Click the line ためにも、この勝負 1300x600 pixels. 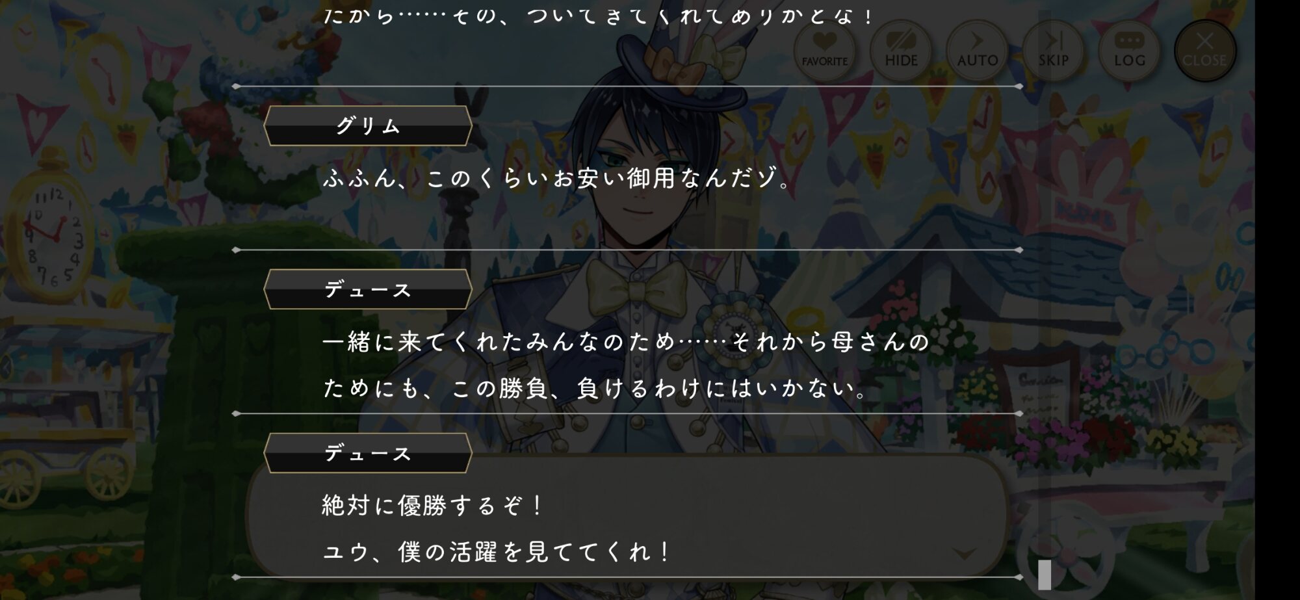595,389
